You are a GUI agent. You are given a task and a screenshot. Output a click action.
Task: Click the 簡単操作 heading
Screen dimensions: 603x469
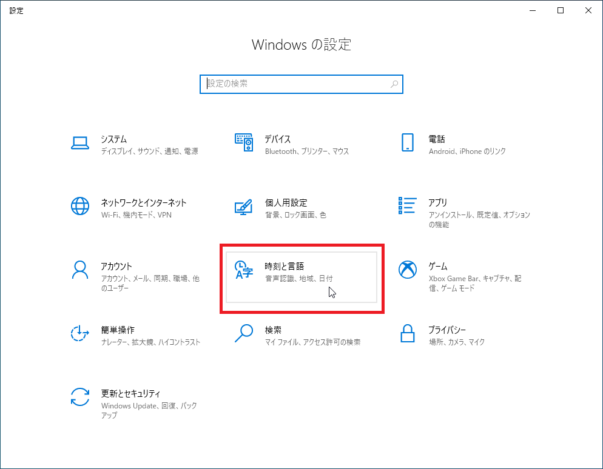coord(118,330)
